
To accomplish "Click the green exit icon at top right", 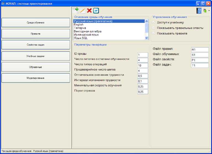I will tap(205, 11).
